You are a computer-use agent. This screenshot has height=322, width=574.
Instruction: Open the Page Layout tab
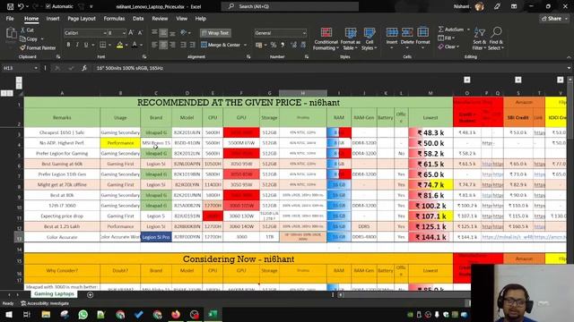tap(82, 19)
